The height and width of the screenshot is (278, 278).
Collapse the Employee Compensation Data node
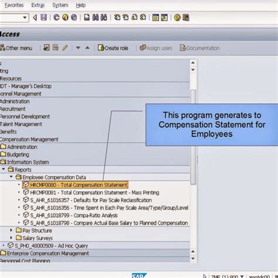[11, 177]
